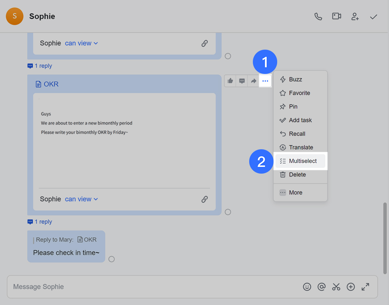The image size is (389, 305).
Task: Open the emoji picker in message box
Action: tap(307, 287)
